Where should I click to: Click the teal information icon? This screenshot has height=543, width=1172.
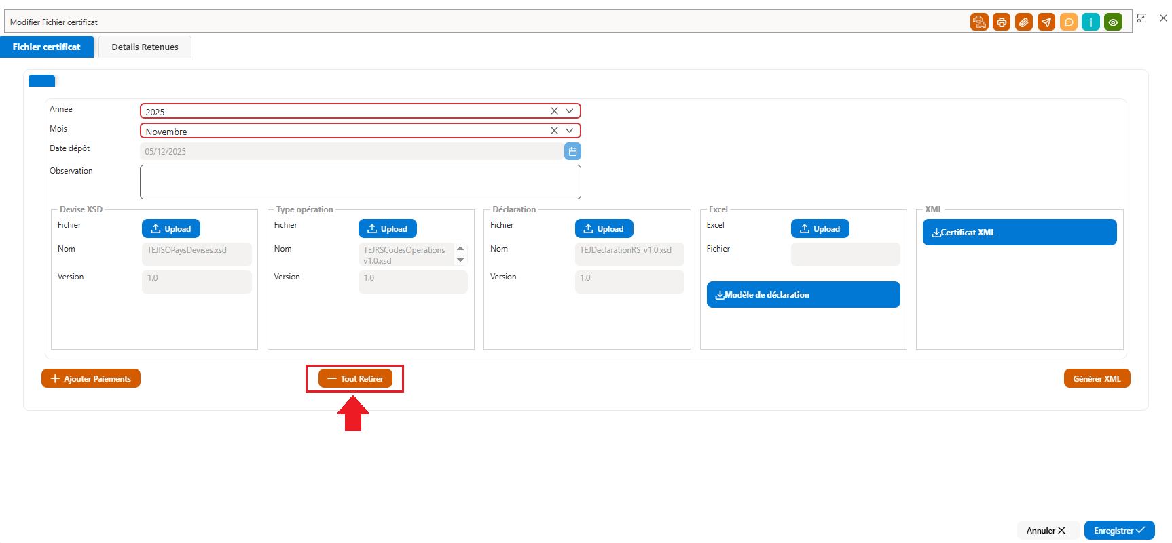tap(1091, 22)
